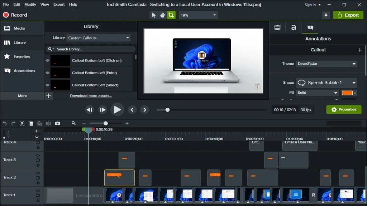This screenshot has width=367, height=206.
Task: Click the Cut scissors icon
Action: tap(22, 123)
